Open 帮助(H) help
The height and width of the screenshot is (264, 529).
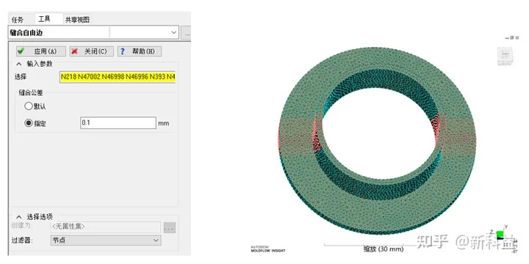pyautogui.click(x=140, y=51)
